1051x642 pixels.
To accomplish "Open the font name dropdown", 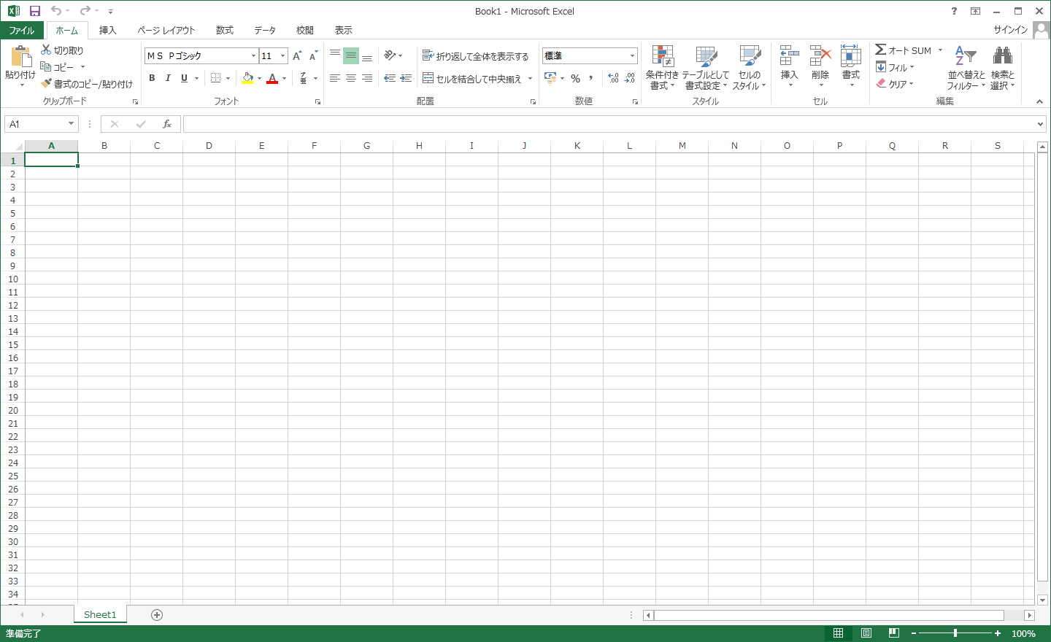I will pos(253,55).
